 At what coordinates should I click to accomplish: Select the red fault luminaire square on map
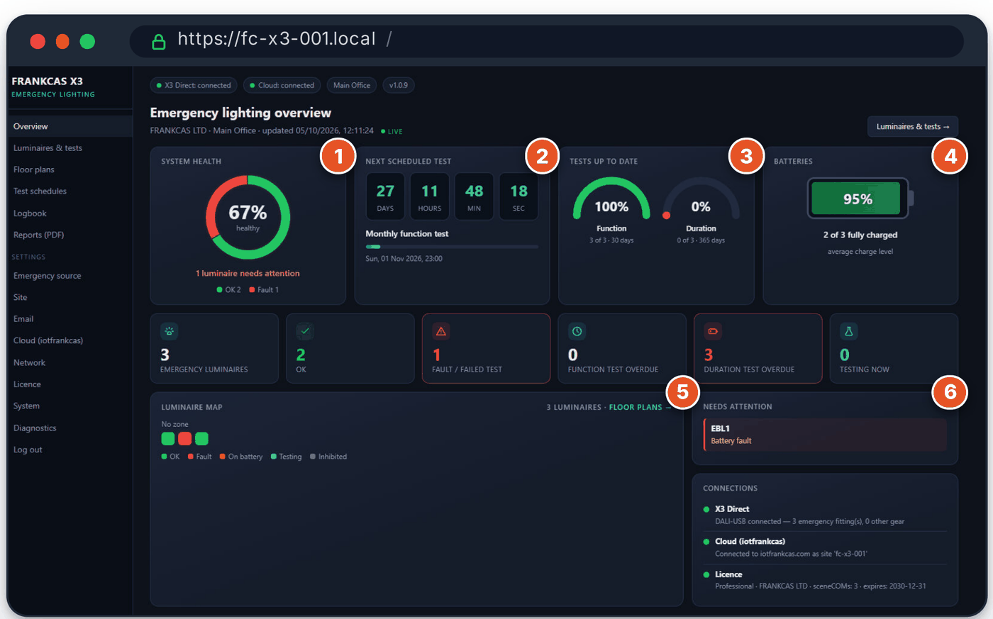(184, 439)
